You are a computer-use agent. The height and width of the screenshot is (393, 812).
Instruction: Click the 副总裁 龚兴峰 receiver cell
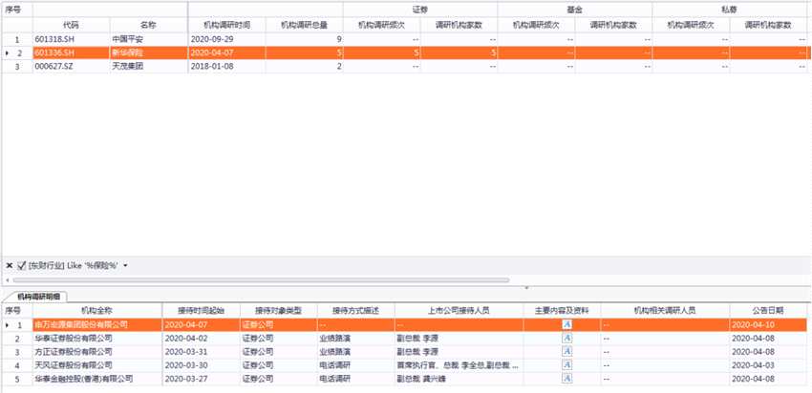click(459, 379)
